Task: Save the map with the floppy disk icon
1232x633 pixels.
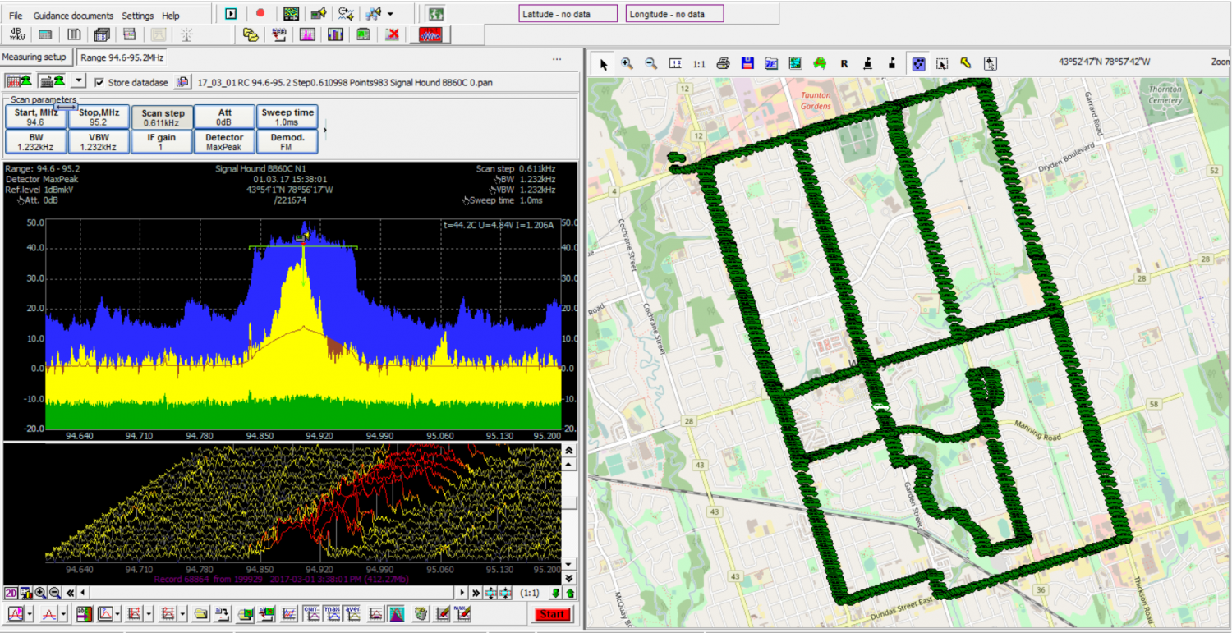Action: coord(747,63)
